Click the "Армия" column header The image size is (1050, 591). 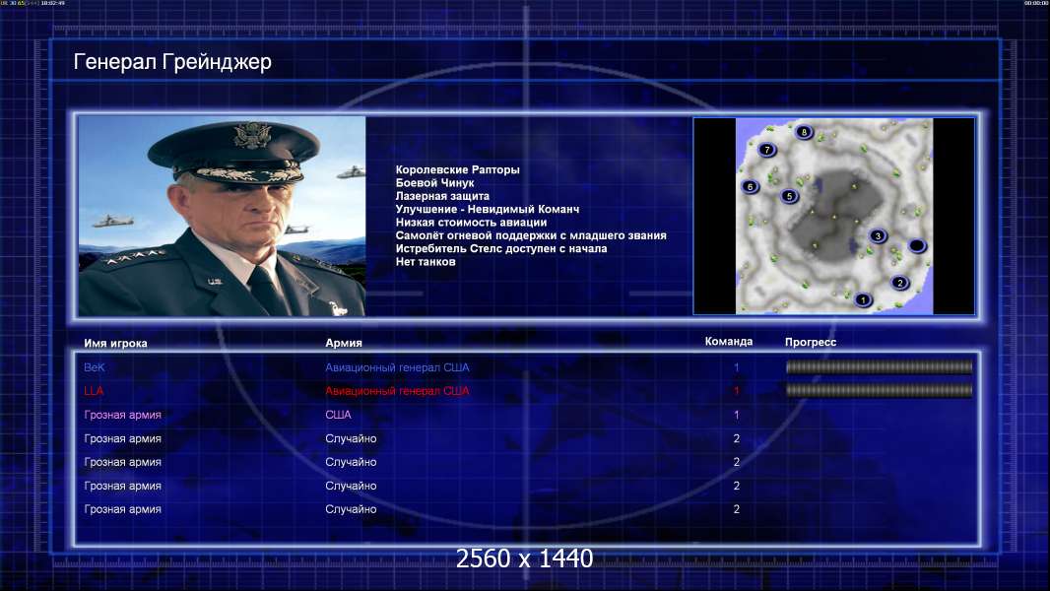344,343
